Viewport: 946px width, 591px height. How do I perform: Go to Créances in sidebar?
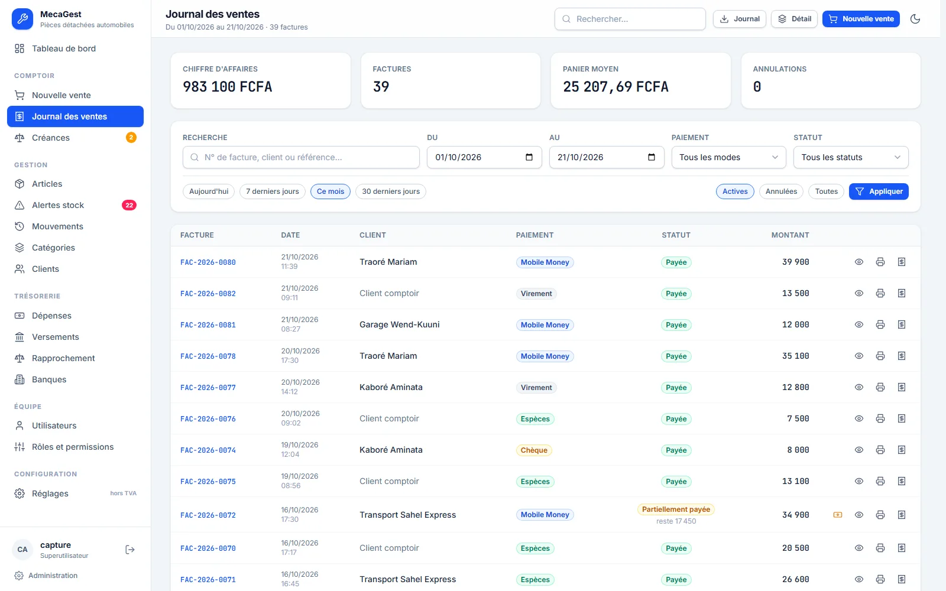click(75, 138)
